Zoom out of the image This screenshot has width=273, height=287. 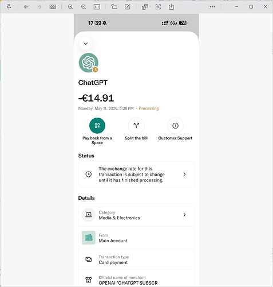[x=84, y=7]
